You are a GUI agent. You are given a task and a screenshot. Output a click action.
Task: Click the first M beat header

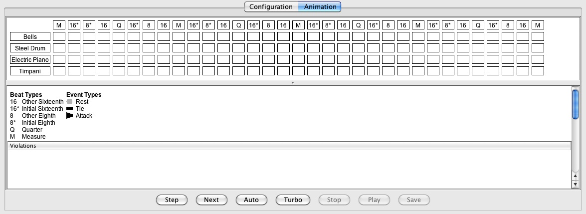59,25
